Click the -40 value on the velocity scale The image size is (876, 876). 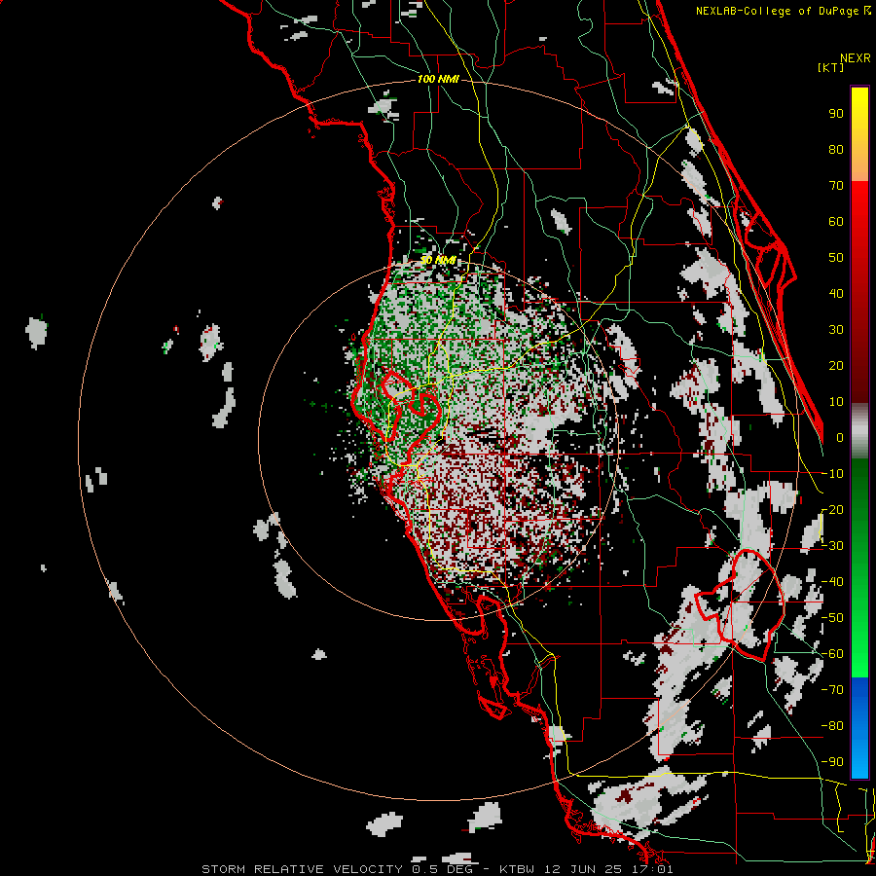pyautogui.click(x=832, y=582)
